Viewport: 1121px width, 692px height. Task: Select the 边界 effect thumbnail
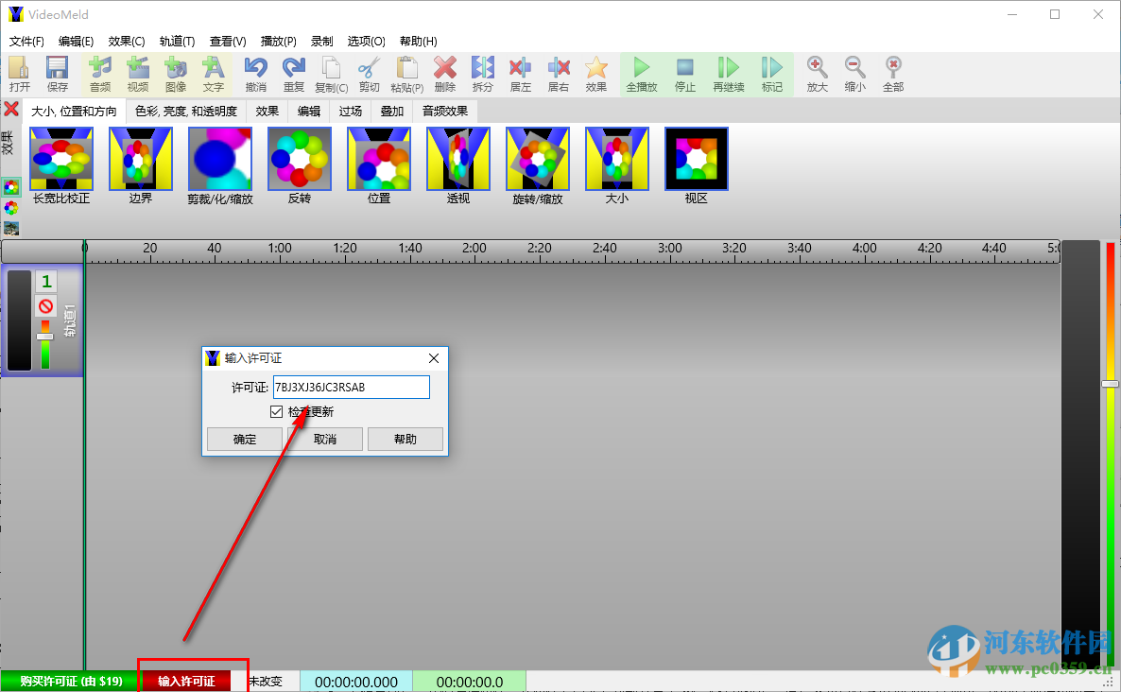click(141, 159)
